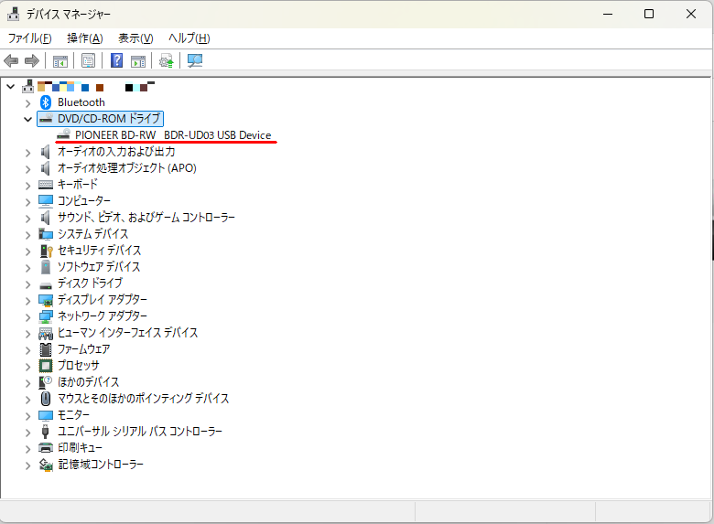This screenshot has height=524, width=714.
Task: Click the 記憶域コントローラー icon
Action: point(46,465)
